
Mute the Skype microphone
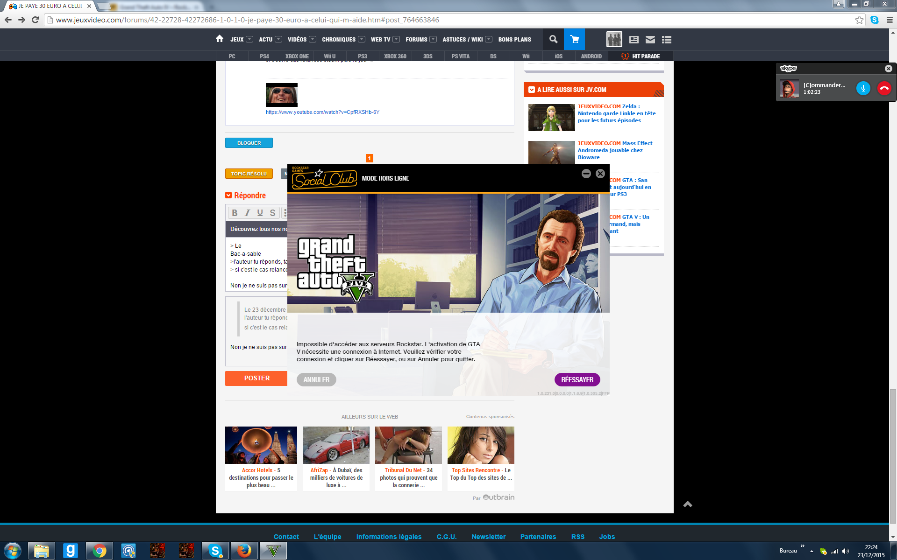pyautogui.click(x=863, y=88)
